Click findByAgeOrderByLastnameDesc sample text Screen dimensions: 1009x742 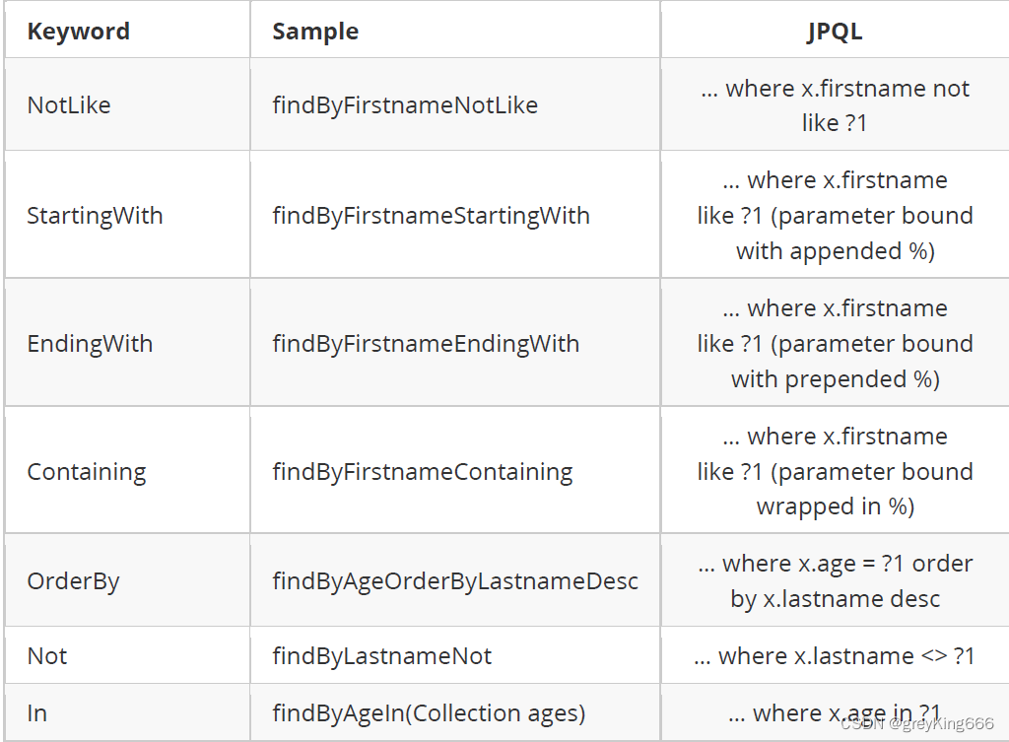click(x=455, y=581)
